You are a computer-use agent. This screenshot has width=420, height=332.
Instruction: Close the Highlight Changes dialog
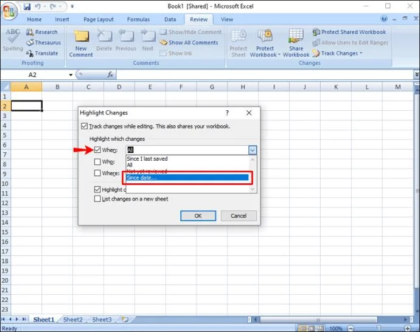[x=249, y=113]
